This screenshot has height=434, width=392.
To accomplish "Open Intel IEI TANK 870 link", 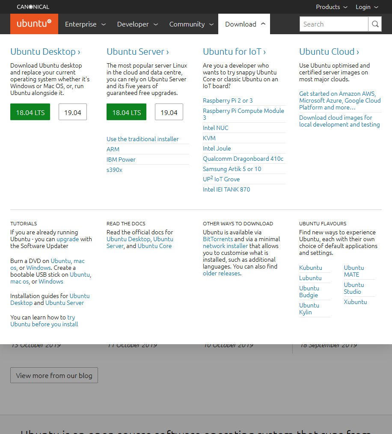I will (x=226, y=189).
